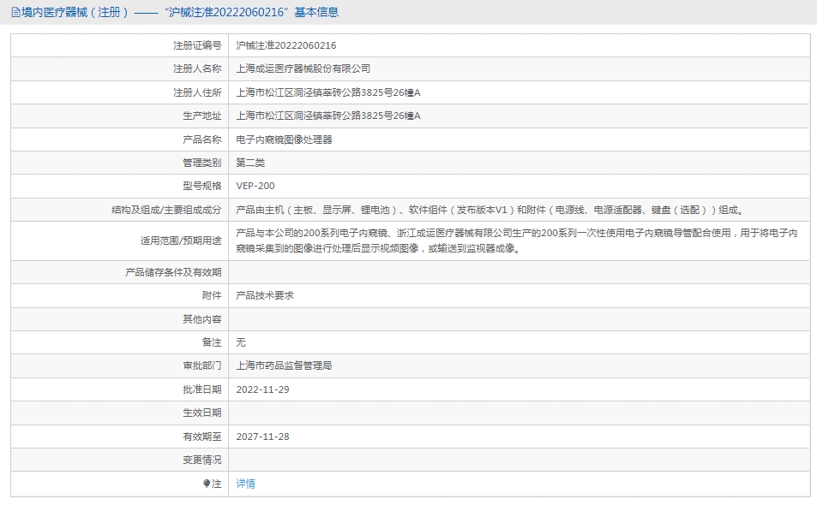
Task: Click the label 管理类别
Action: click(x=201, y=163)
